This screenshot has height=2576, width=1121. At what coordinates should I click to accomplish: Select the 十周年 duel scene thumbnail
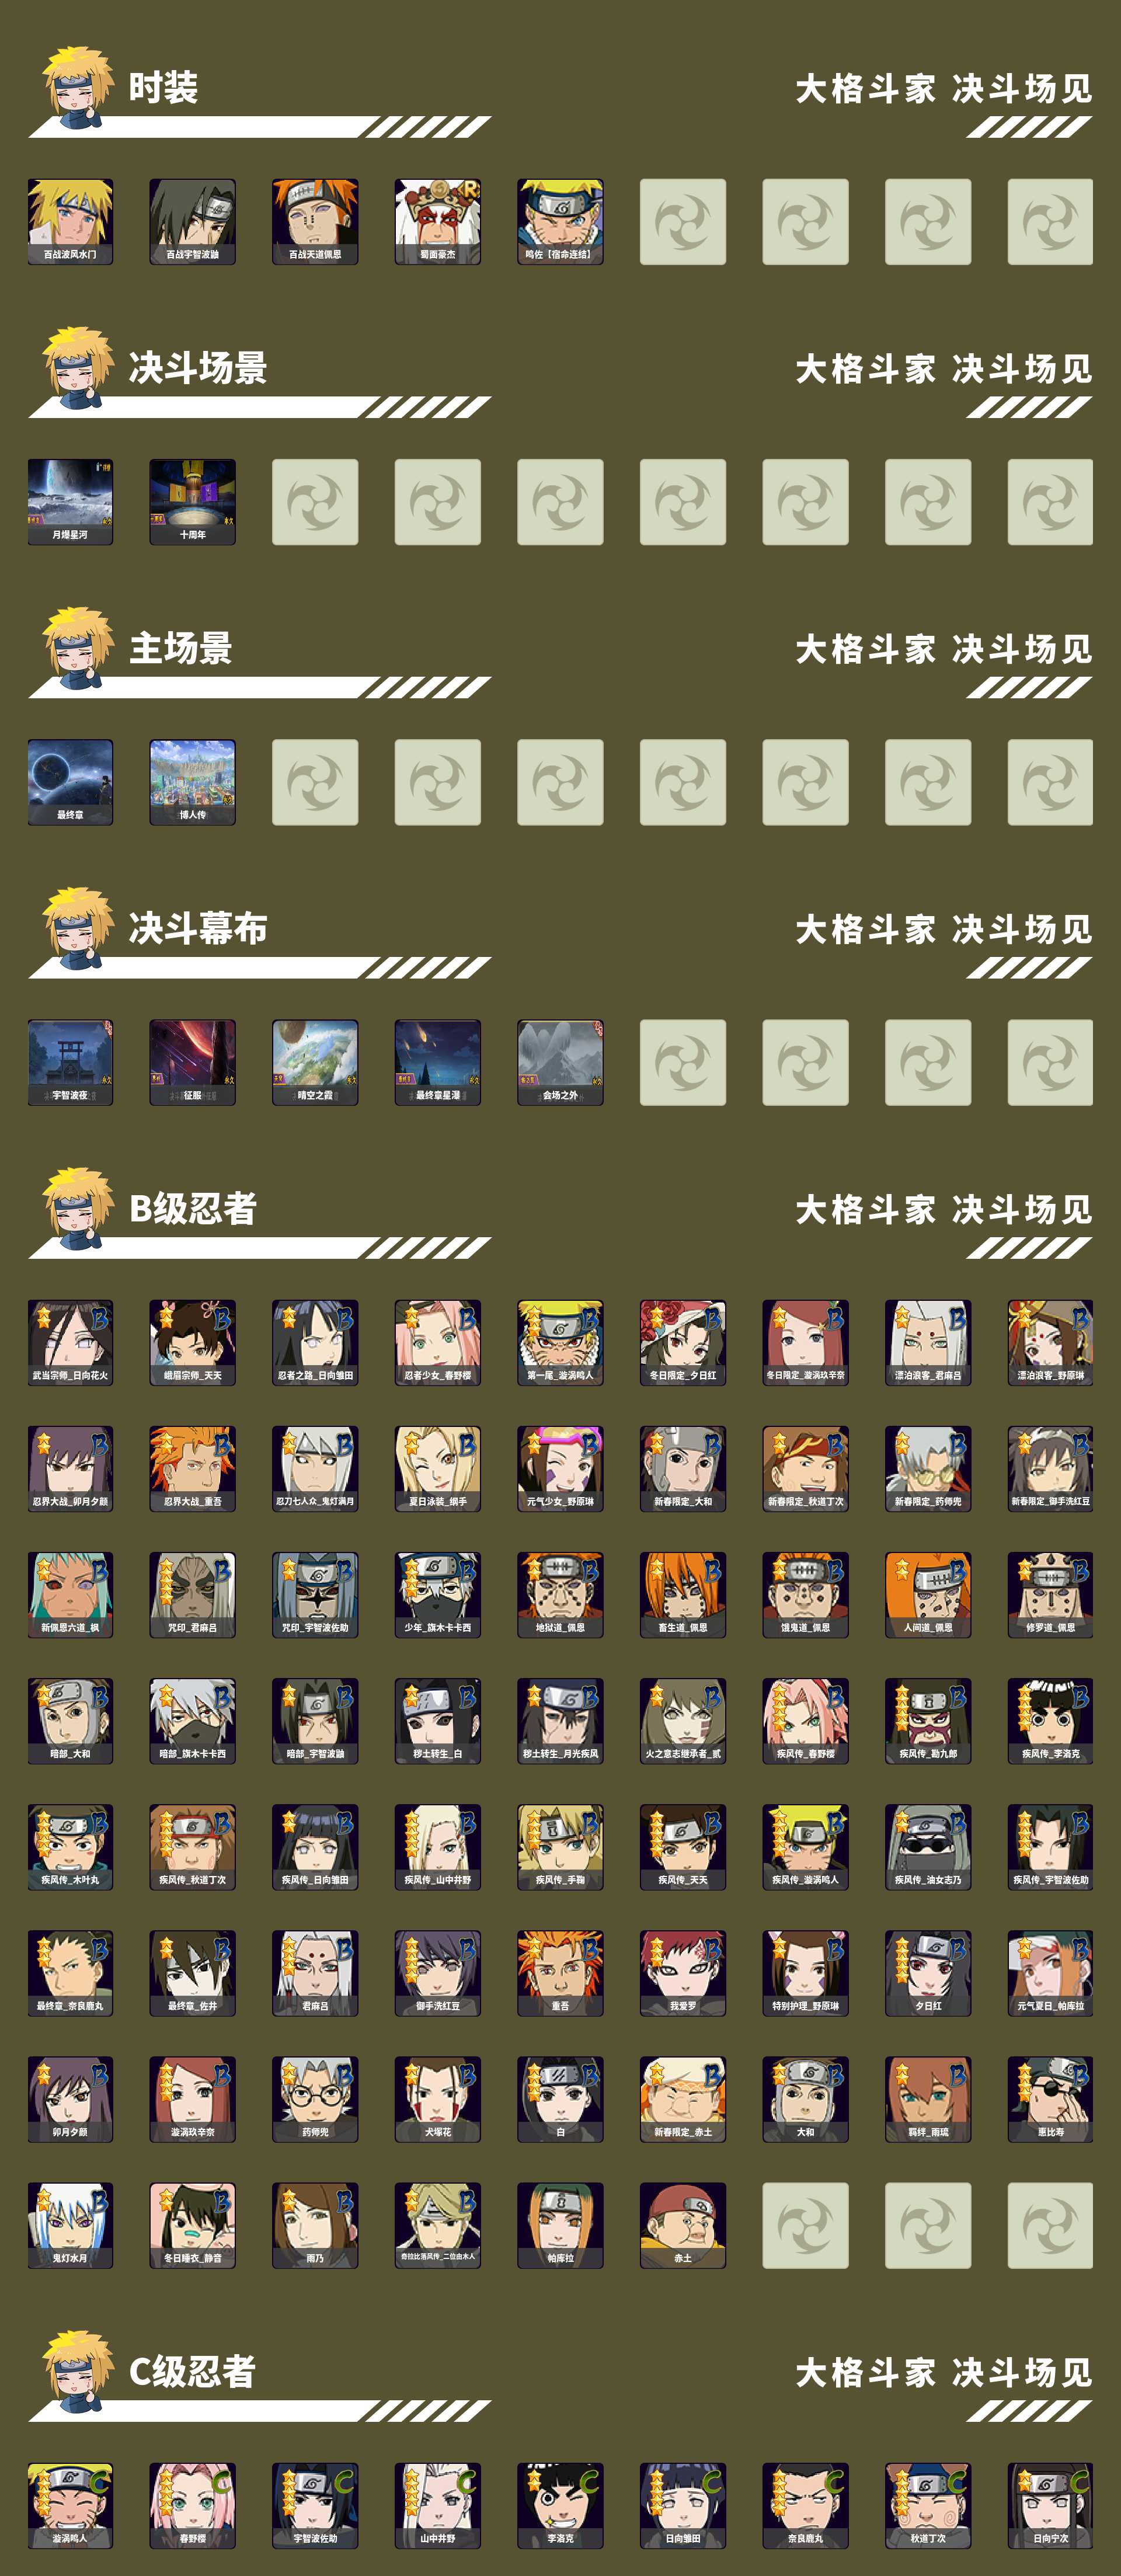pos(192,502)
